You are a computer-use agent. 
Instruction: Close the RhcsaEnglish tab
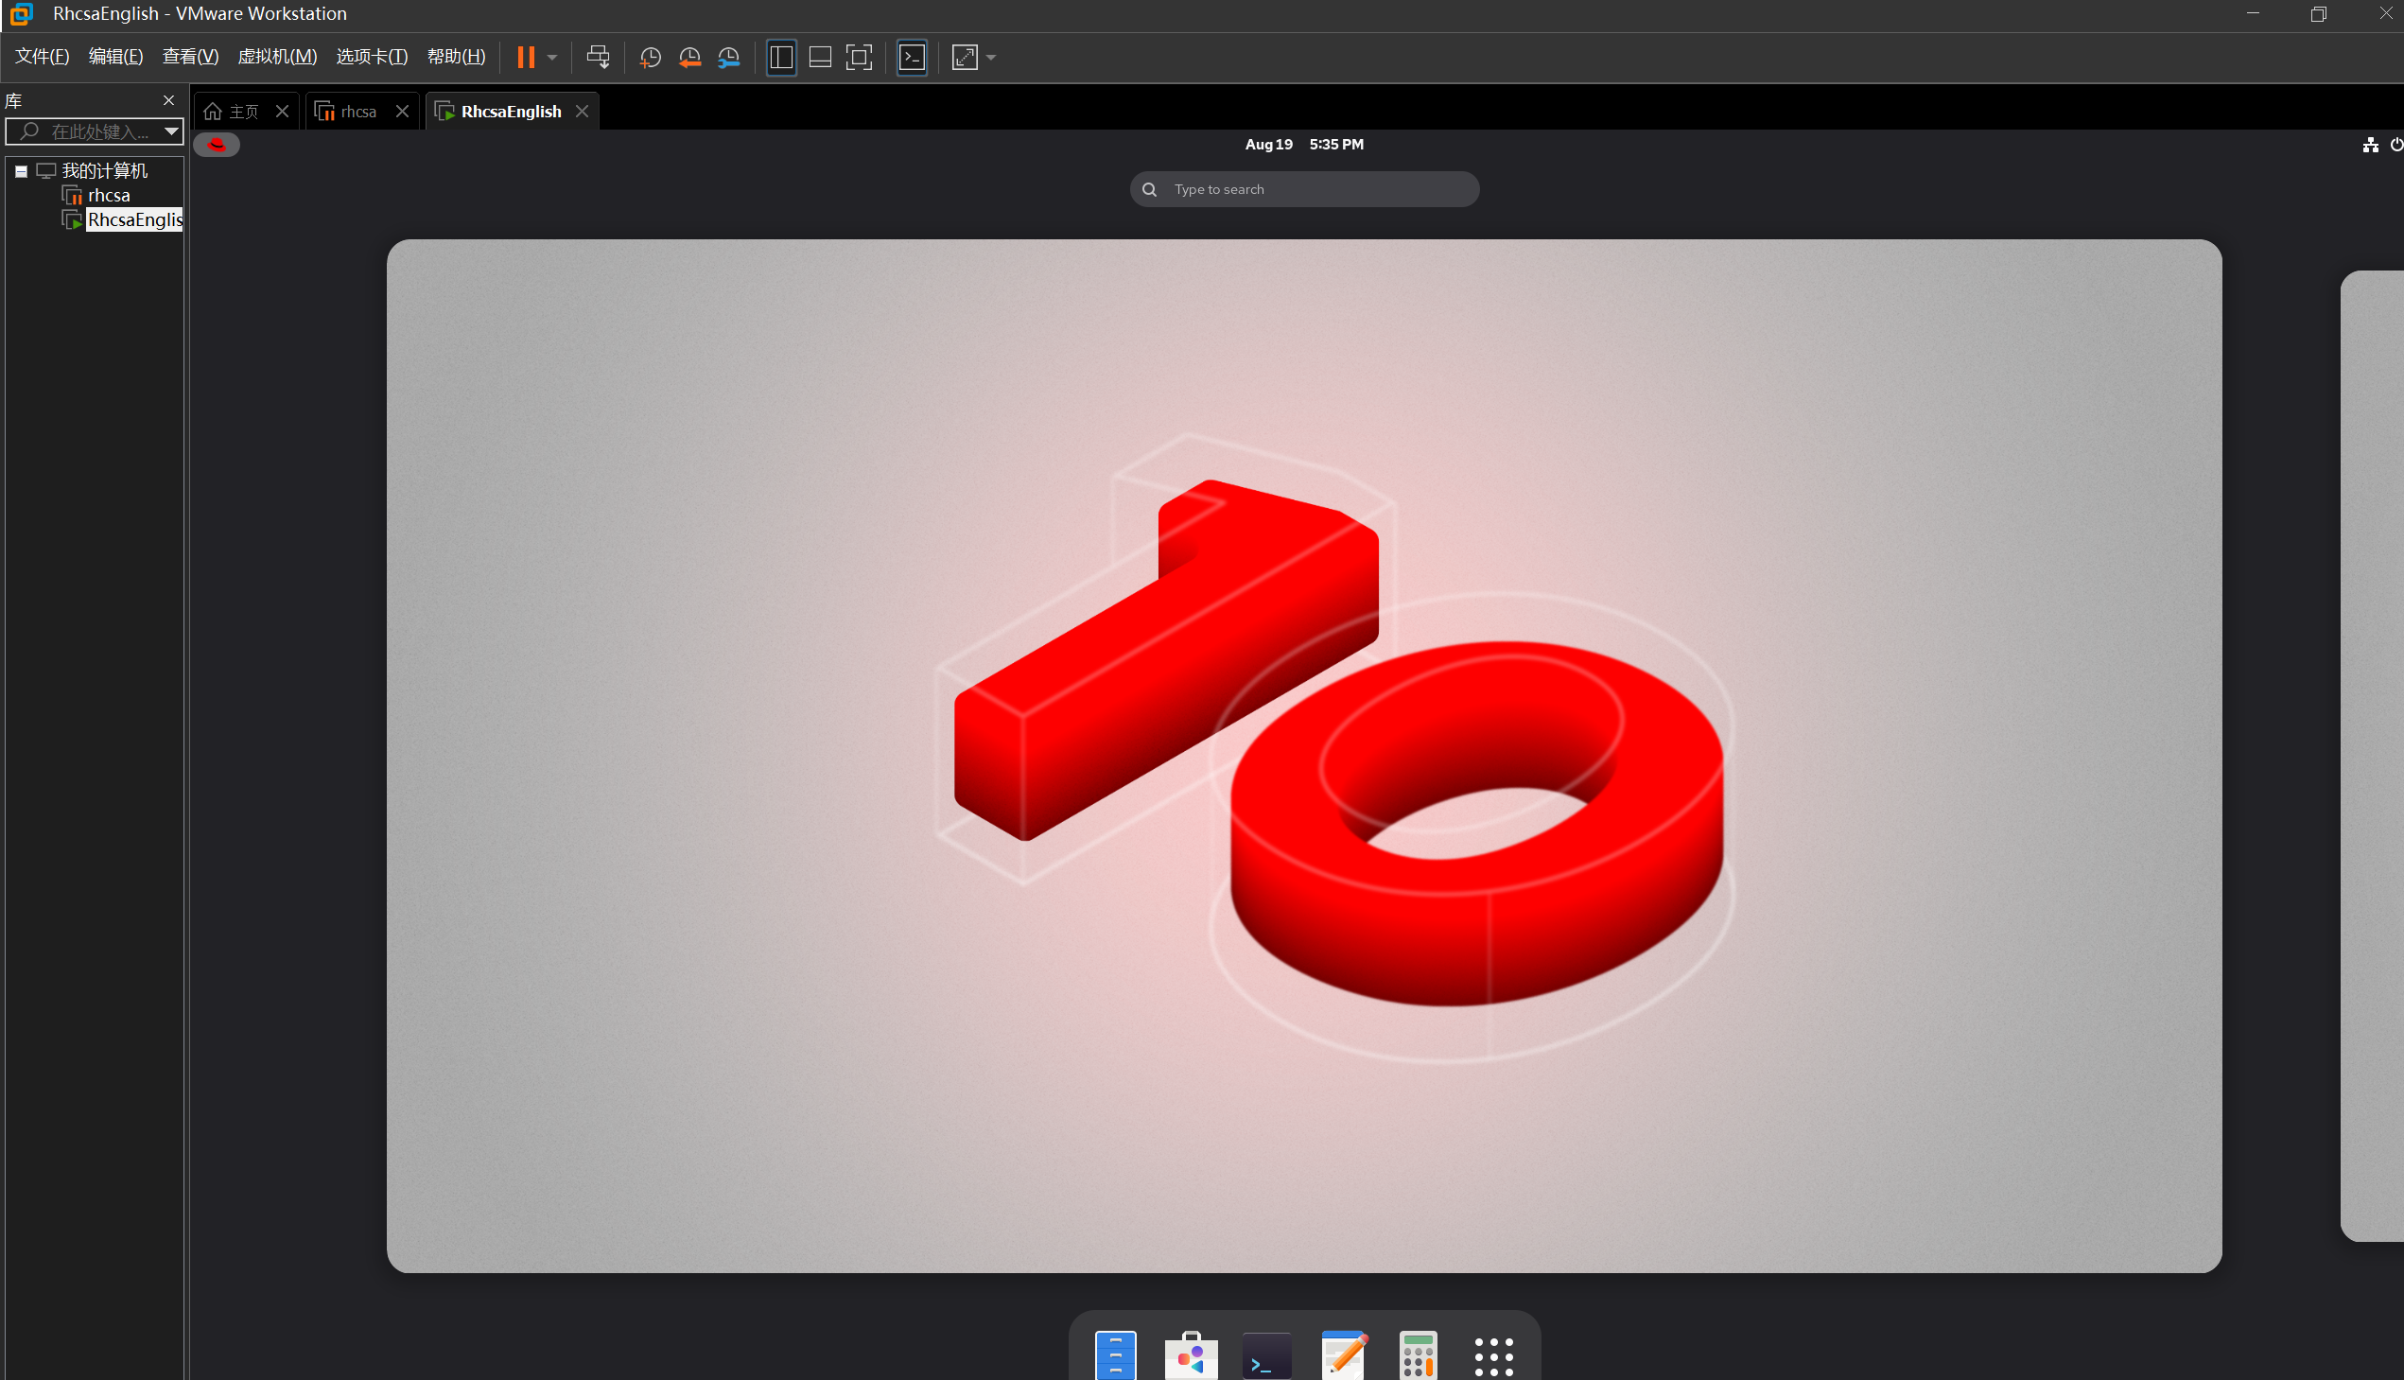pyautogui.click(x=583, y=112)
